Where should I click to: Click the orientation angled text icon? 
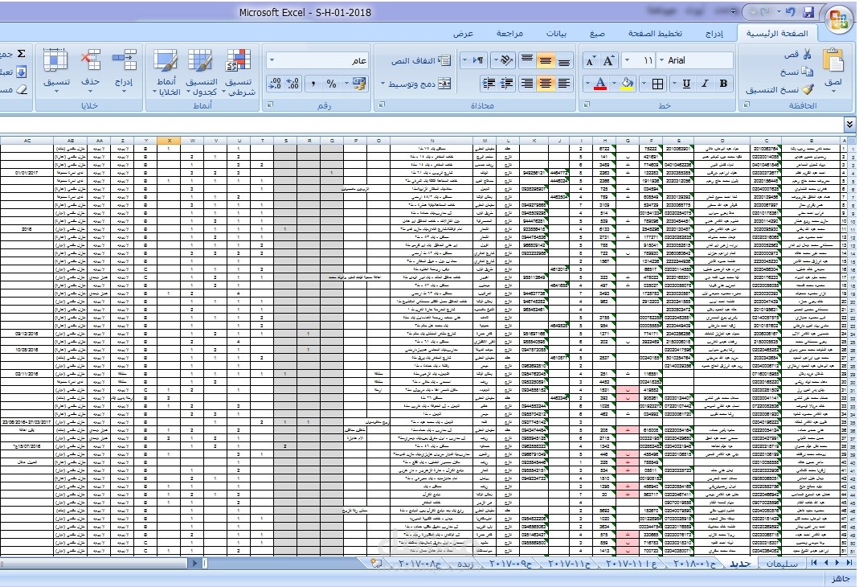tap(506, 60)
